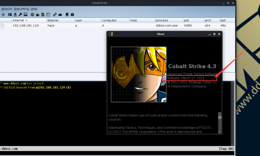Open Scripted Web Delivery terminal icon
260x156 pixels.
pyautogui.click(x=48, y=15)
